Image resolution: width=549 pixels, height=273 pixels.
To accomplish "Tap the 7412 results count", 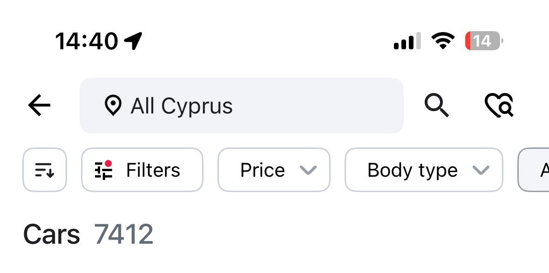I will tap(123, 234).
